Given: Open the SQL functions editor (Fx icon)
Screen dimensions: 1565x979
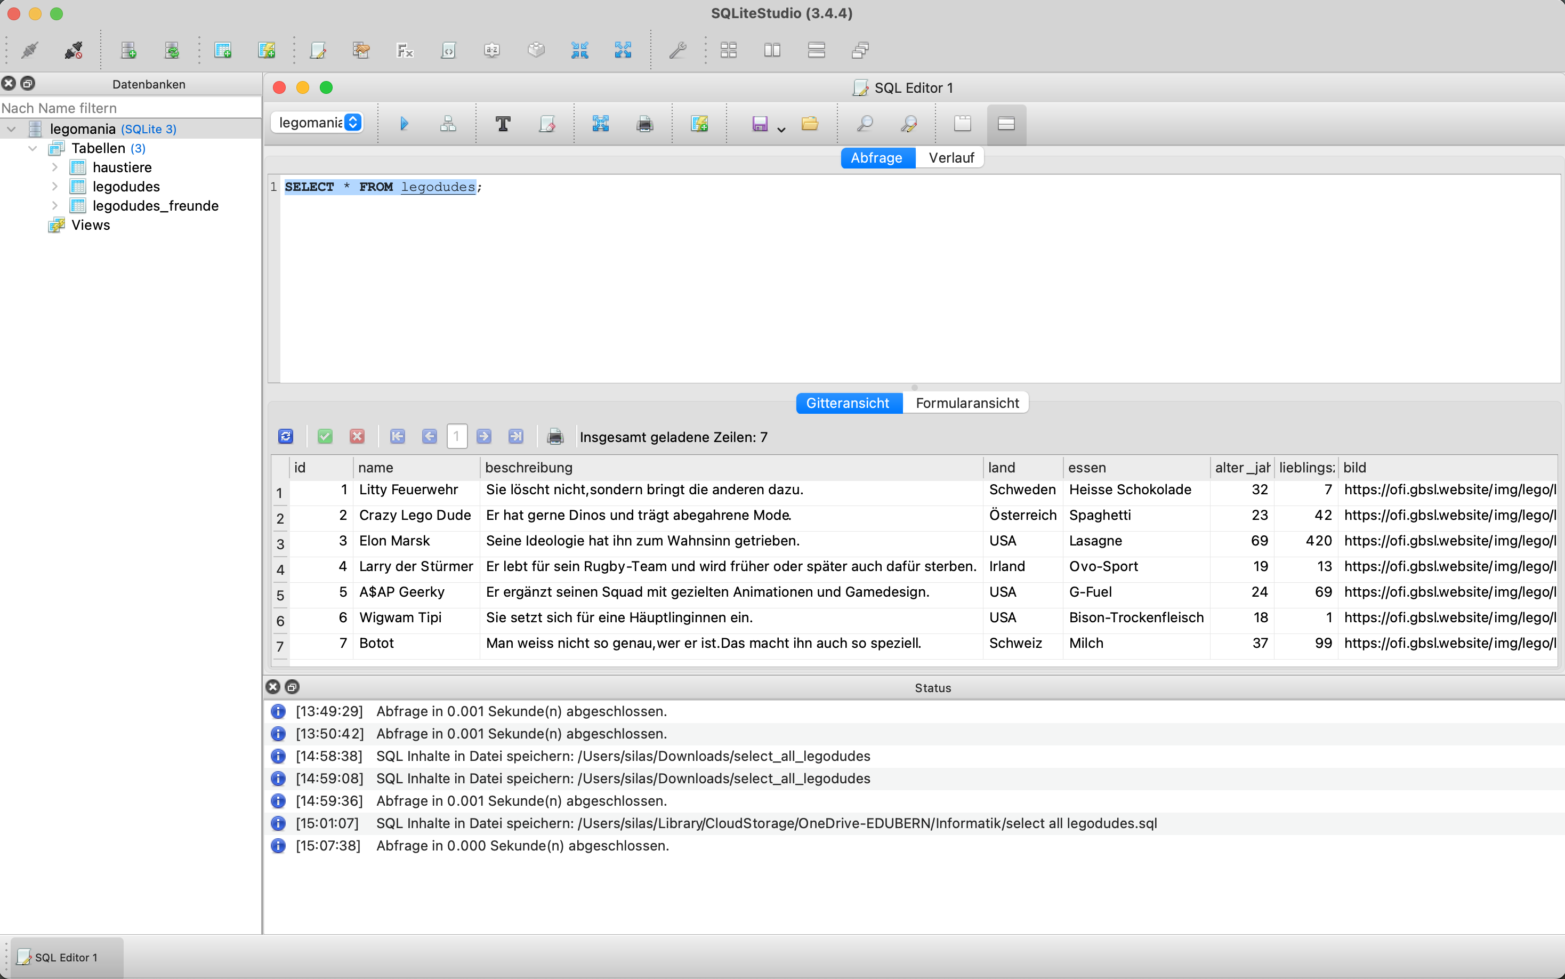Looking at the screenshot, I should tap(405, 50).
